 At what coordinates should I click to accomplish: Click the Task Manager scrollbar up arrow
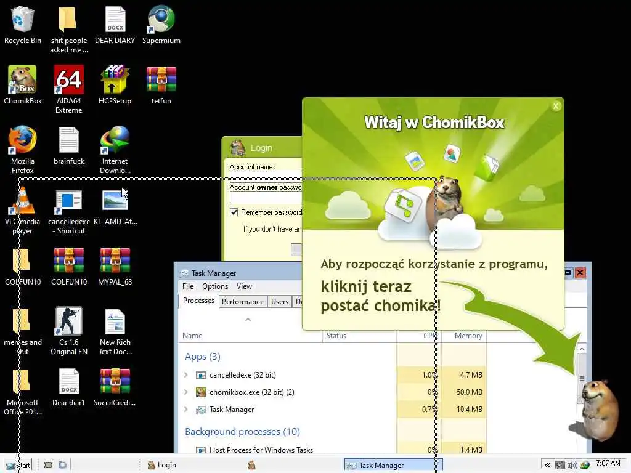click(x=582, y=349)
